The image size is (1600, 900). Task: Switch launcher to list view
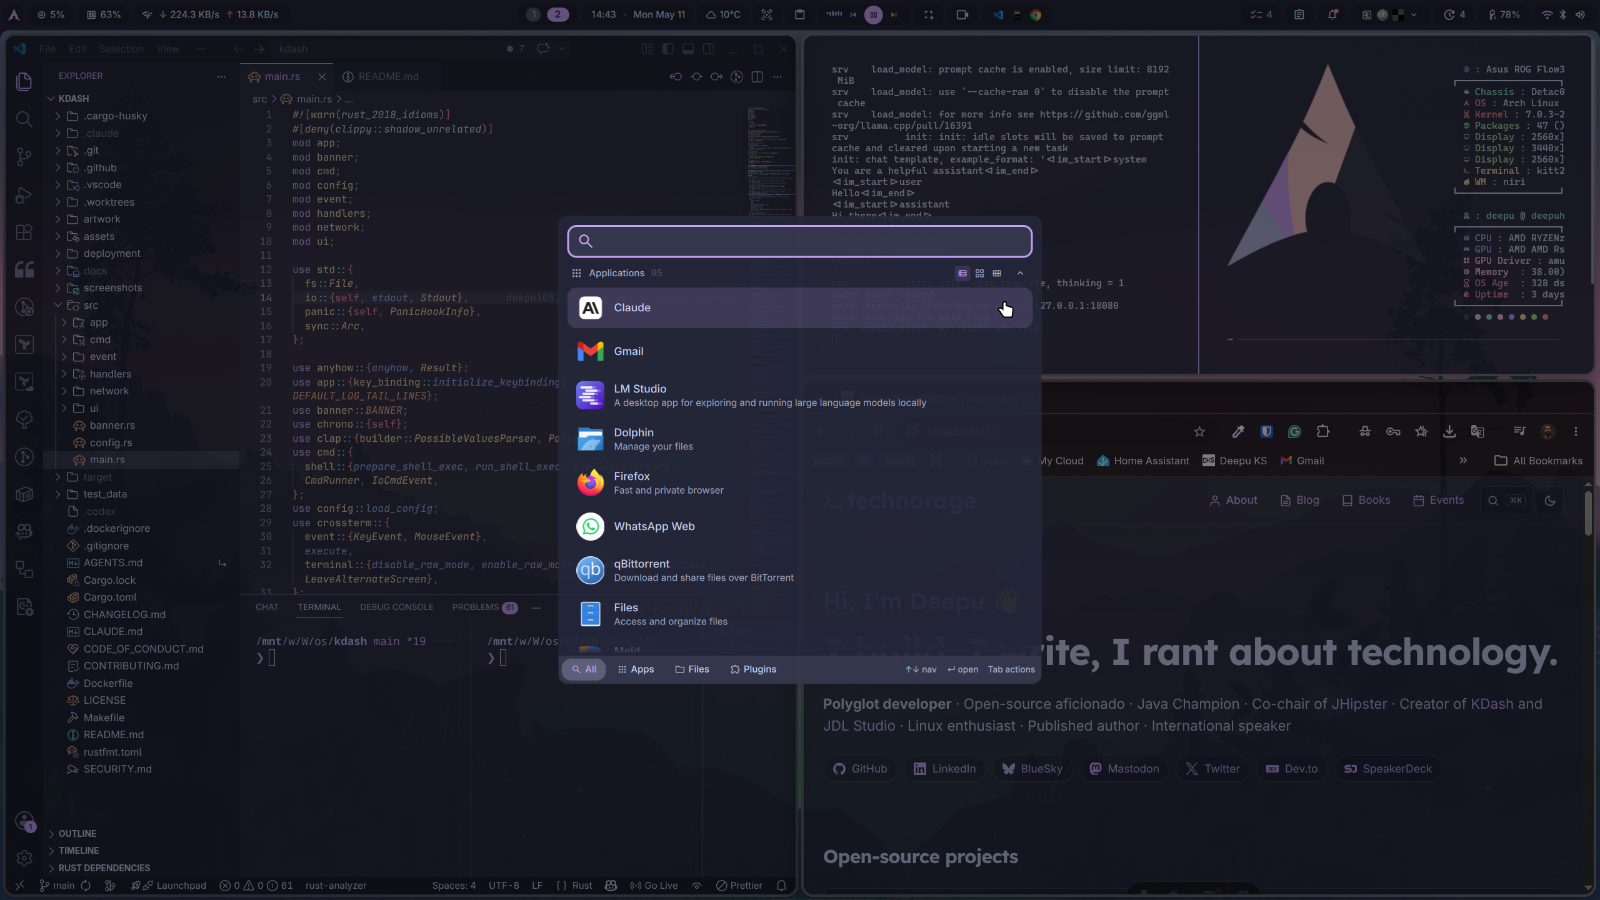click(x=962, y=273)
